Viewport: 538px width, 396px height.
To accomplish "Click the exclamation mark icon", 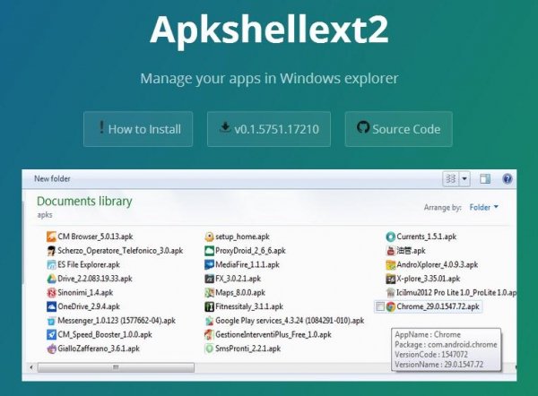I will [101, 127].
